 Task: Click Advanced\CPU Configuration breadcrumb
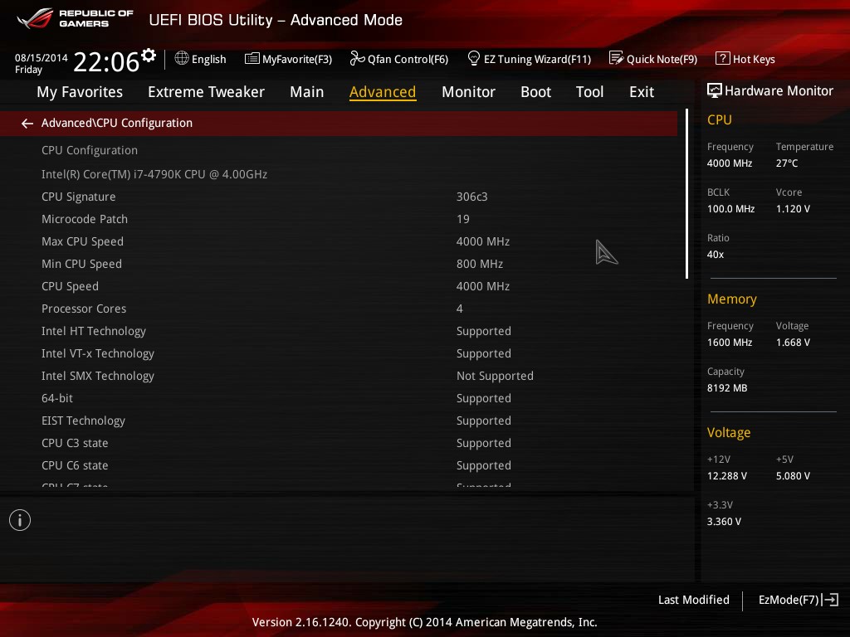[x=116, y=123]
